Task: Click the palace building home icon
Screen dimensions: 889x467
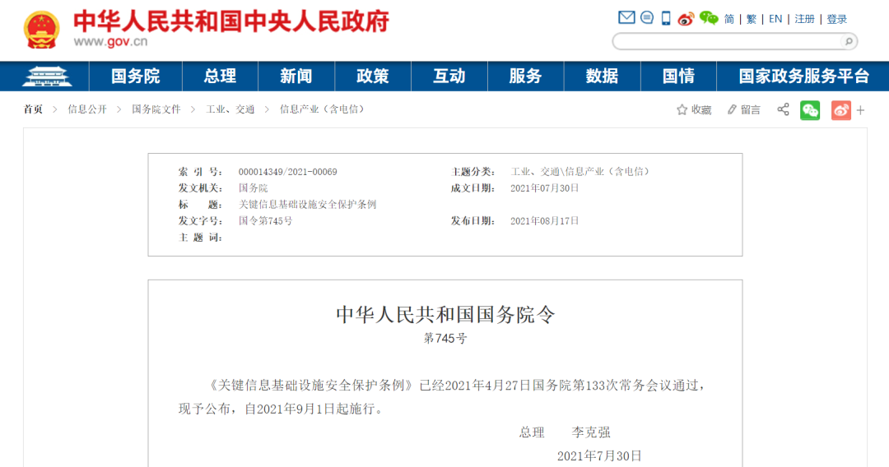Action: click(47, 76)
